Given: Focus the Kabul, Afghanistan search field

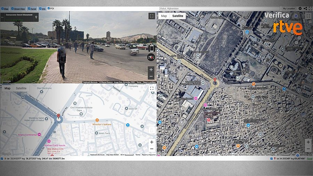Looking at the screenshot, I should point(220,9).
